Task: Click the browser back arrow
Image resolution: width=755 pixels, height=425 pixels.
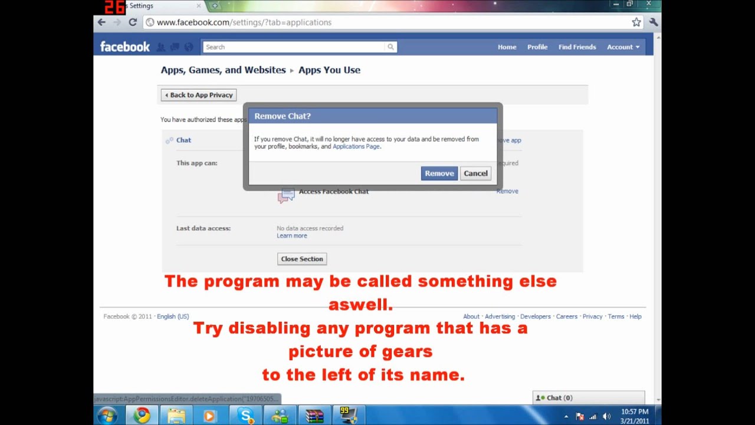Action: pos(101,22)
